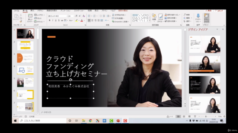Align text right
The width and height of the screenshot is (238, 133).
tap(96, 20)
